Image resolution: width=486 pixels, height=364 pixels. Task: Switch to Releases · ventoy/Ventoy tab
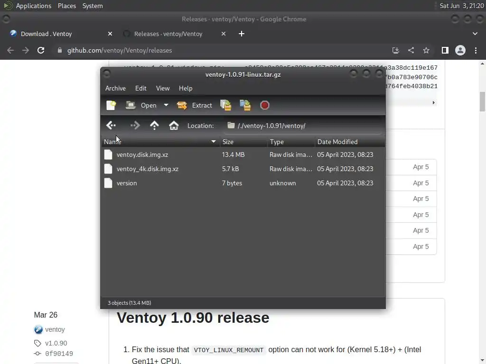174,34
